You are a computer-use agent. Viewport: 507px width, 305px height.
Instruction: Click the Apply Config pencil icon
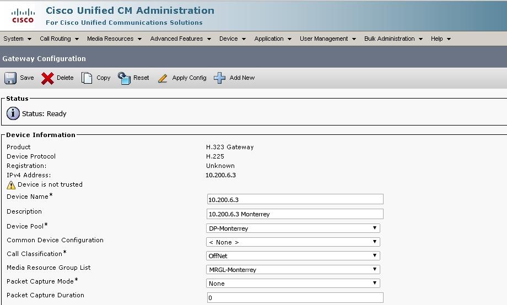pyautogui.click(x=163, y=78)
